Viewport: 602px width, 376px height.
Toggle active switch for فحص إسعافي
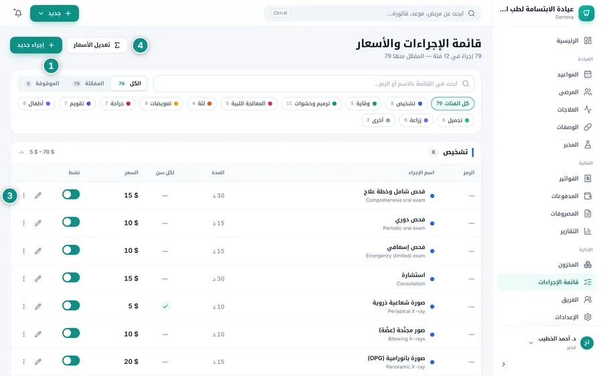pos(71,250)
